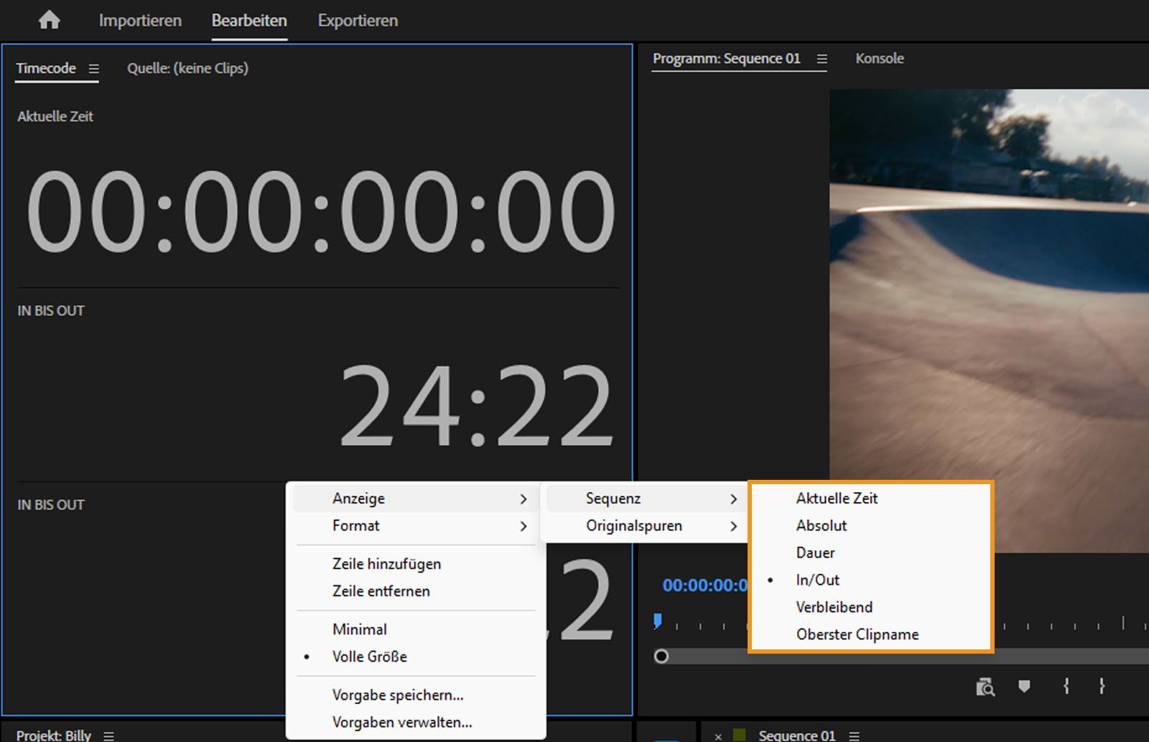Open the Timecode panel menu
The width and height of the screenshot is (1149, 742).
point(94,68)
